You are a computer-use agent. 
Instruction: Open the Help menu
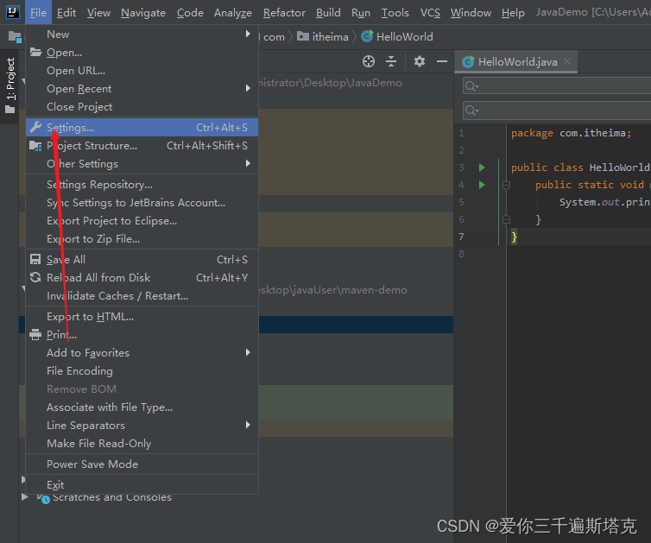(x=513, y=13)
